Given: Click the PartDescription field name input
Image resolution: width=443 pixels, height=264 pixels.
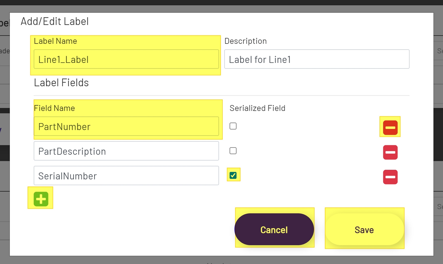Looking at the screenshot, I should point(126,151).
